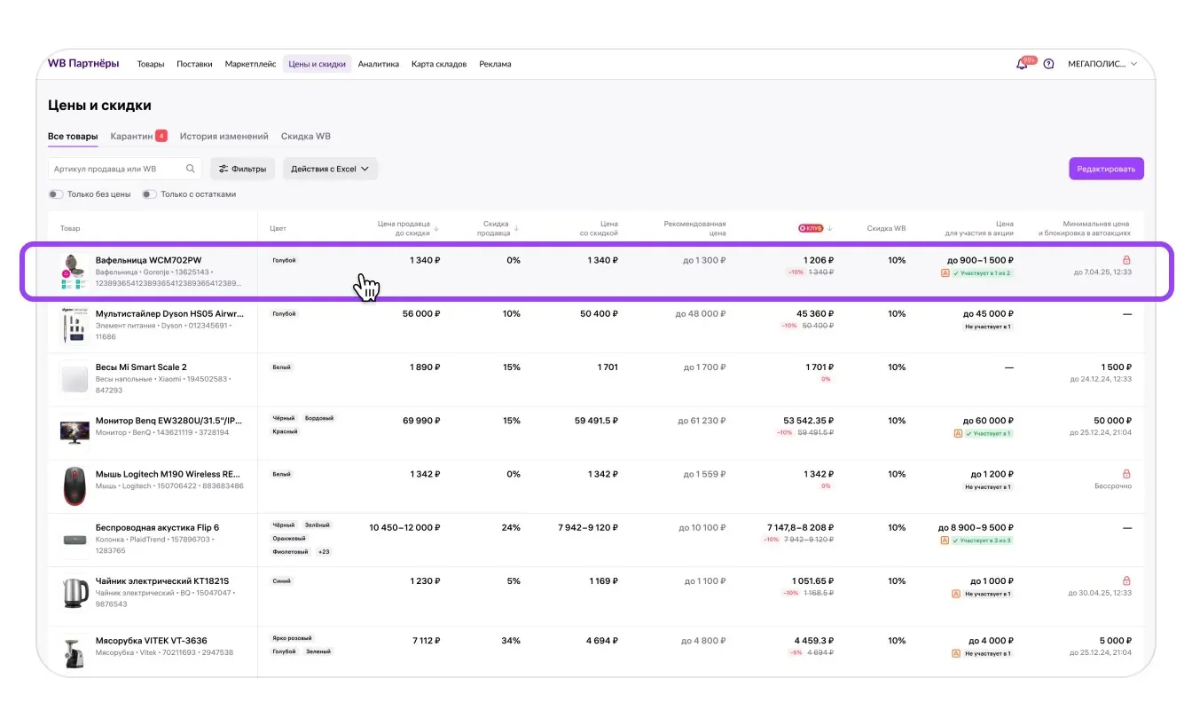Enable the Только без цены toggle
This screenshot has height=726, width=1192.
point(56,194)
